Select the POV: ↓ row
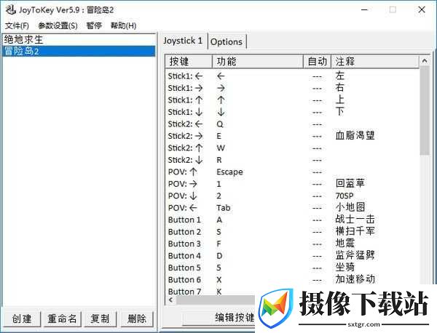The image size is (437, 333). click(x=292, y=196)
